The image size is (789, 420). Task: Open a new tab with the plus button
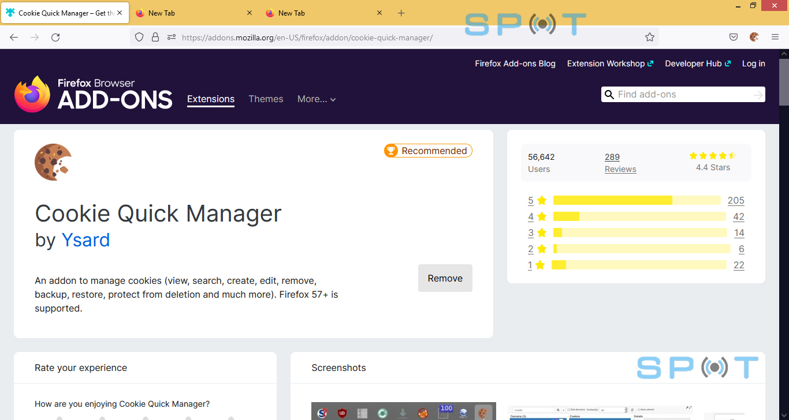click(401, 13)
